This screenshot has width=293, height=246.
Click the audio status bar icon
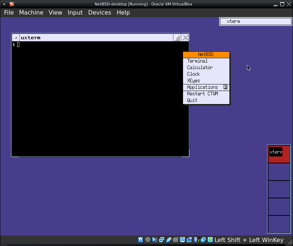tap(155, 240)
